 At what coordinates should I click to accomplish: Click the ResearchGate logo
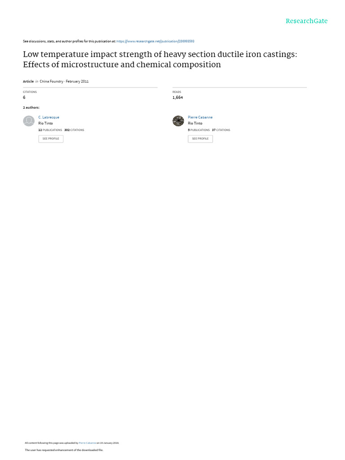(x=306, y=21)
